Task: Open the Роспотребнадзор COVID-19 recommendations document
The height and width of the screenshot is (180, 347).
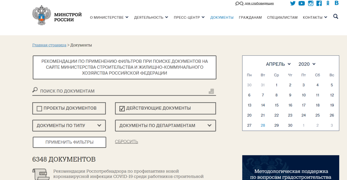Action: coord(128,174)
